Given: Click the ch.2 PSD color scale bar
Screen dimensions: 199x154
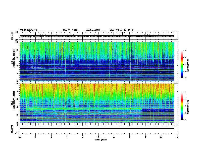Looking at the screenshot, I should pyautogui.click(x=182, y=106).
